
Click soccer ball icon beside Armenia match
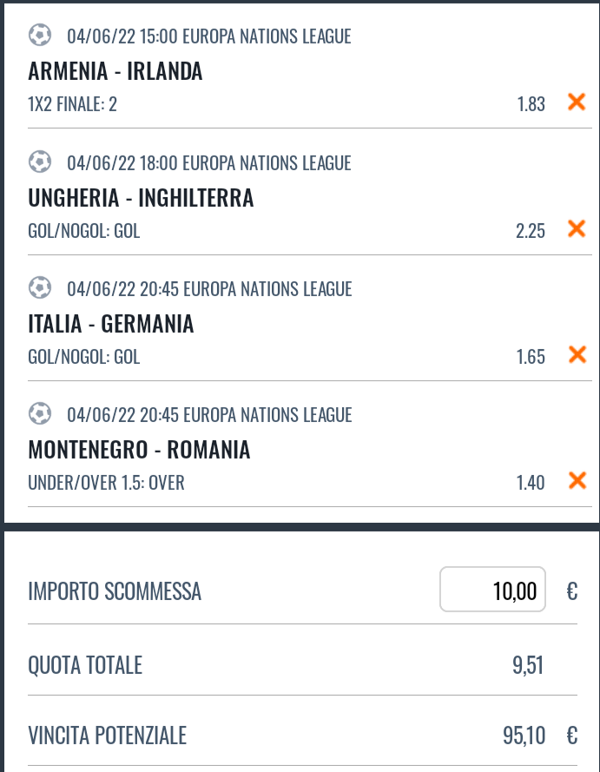click(x=39, y=36)
